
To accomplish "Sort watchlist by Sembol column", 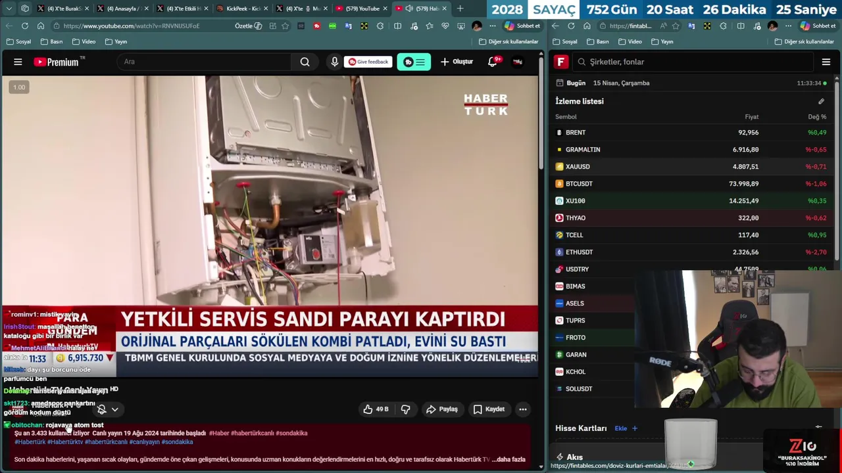I will pyautogui.click(x=566, y=117).
